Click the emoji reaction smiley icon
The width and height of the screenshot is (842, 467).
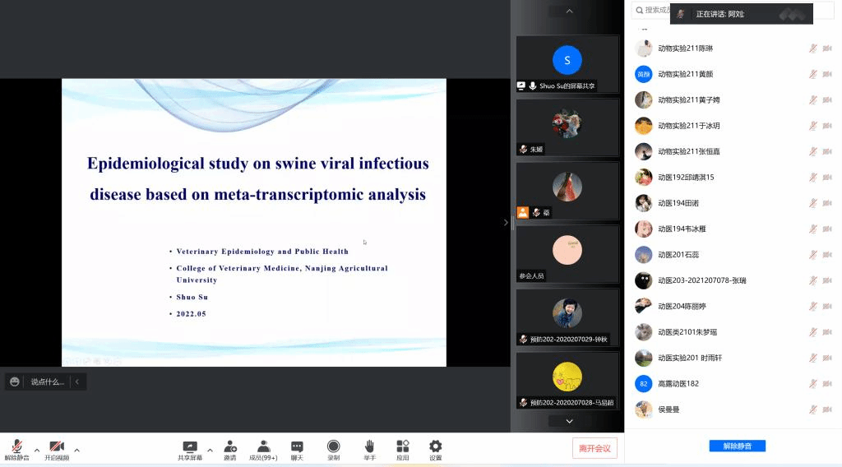[15, 381]
